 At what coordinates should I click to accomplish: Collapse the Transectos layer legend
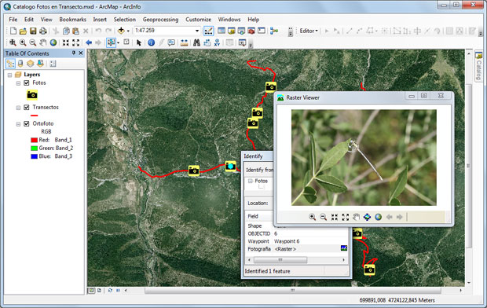18,108
